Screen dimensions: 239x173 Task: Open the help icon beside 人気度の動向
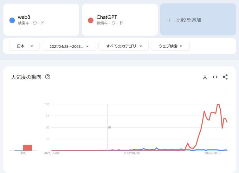pyautogui.click(x=47, y=77)
